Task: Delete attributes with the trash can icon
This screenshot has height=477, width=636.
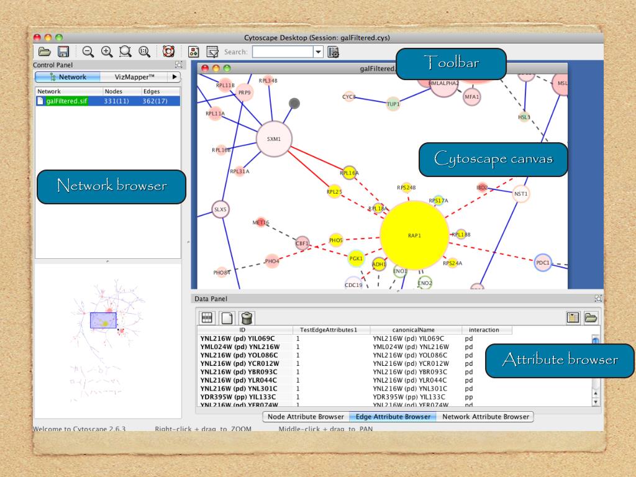Action: point(247,317)
